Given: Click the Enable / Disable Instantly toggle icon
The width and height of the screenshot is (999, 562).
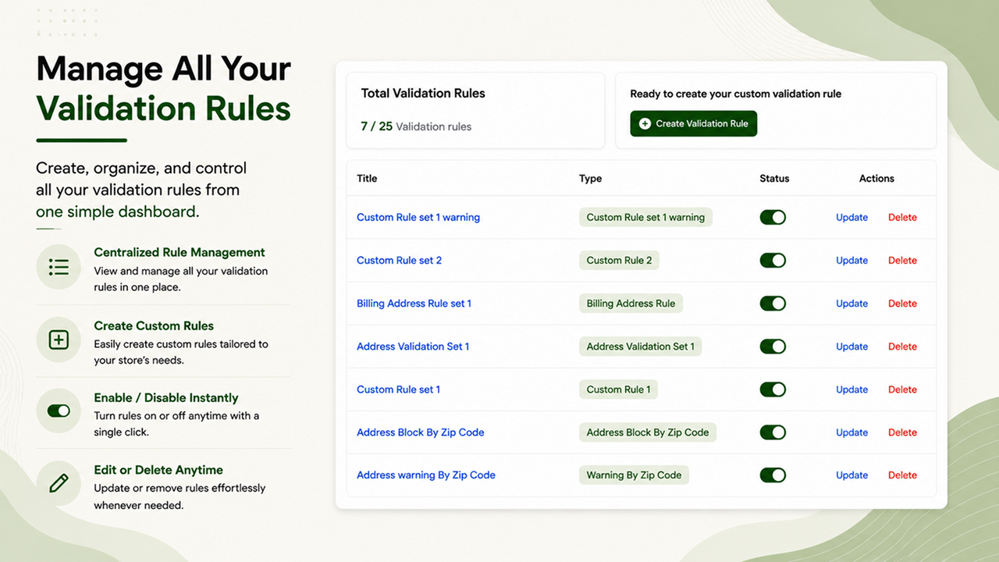Looking at the screenshot, I should click(59, 411).
